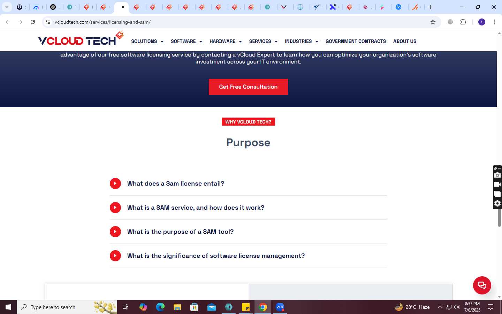502x314 pixels.
Task: Click the WHY VCLOUD TECH? badge
Action: point(248,122)
